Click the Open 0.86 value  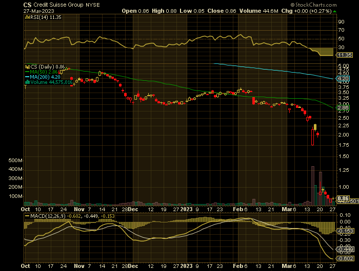[135, 11]
